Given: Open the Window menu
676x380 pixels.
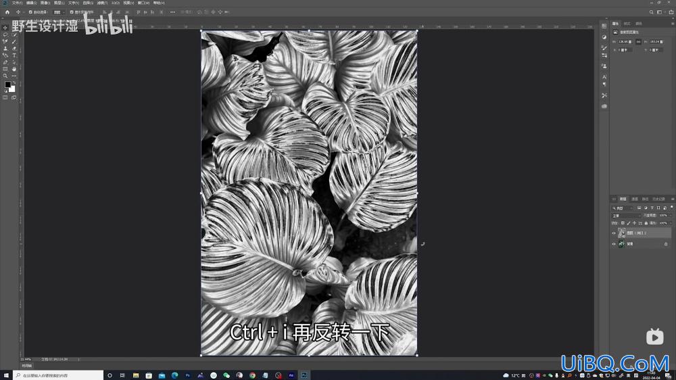Looking at the screenshot, I should click(x=143, y=3).
